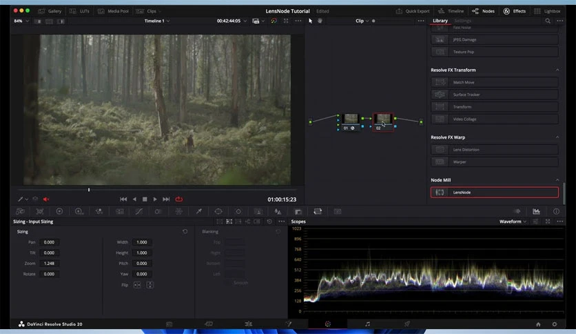Viewport: 576px width, 334px height.
Task: Toggle the LUTs panel
Action: (79, 11)
